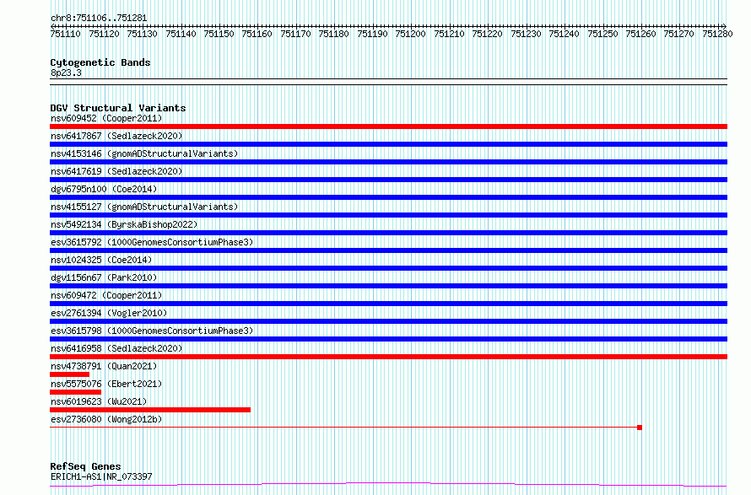Open esv3615792 (1000GenomesConsortiumPhase3) label

[152, 242]
